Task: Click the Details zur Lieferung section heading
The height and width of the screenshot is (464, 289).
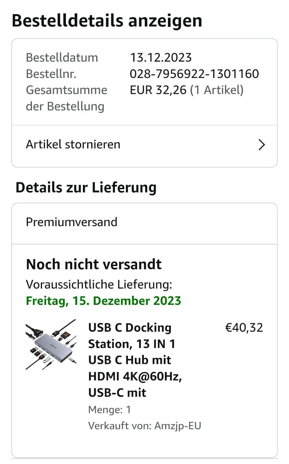Action: [86, 187]
